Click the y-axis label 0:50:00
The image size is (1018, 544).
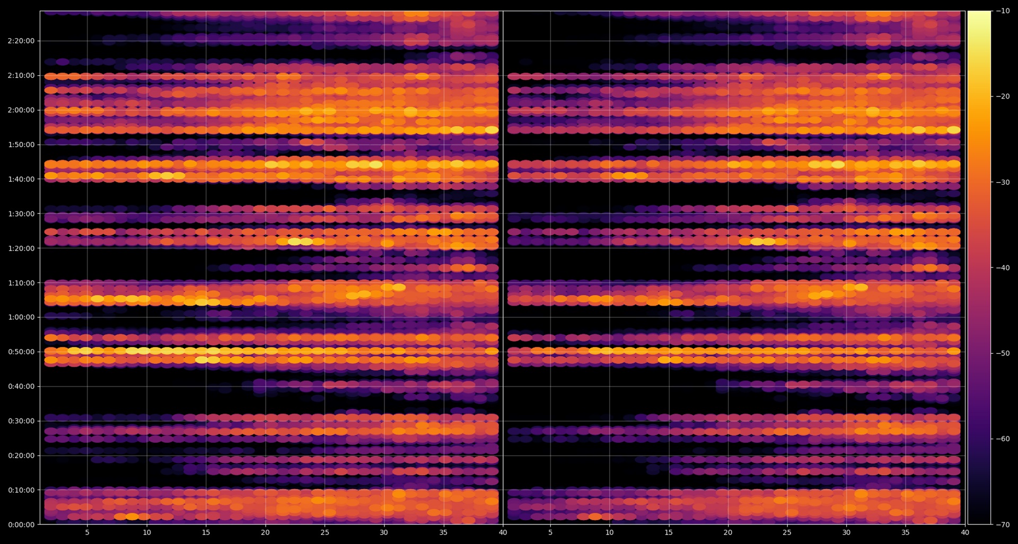[x=21, y=352]
